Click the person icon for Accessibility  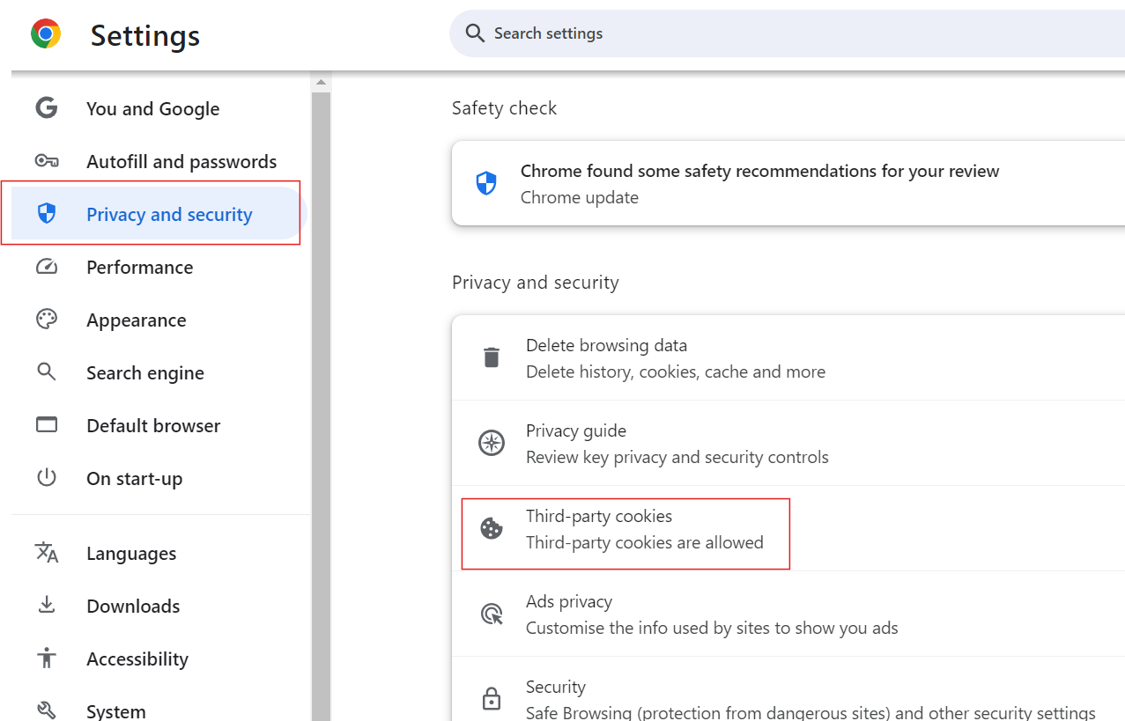point(46,658)
